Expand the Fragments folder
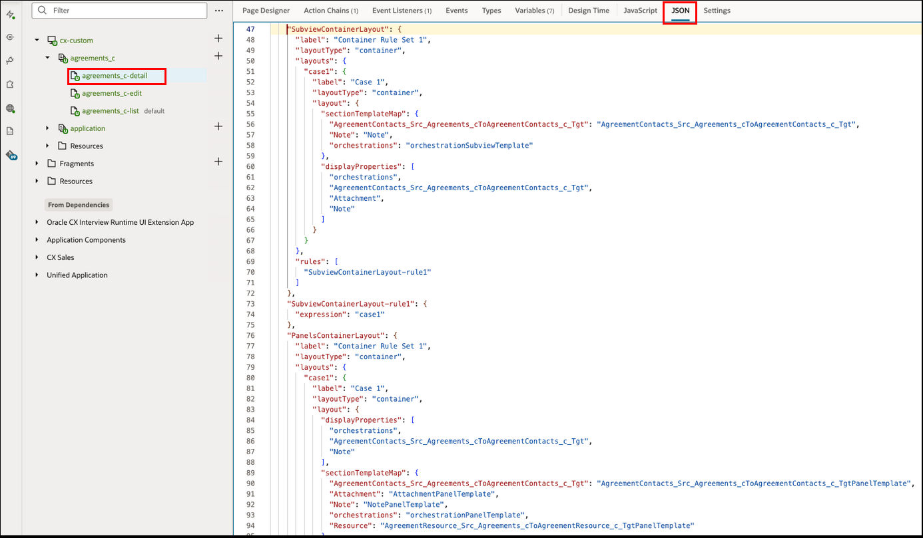The width and height of the screenshot is (923, 538). click(x=36, y=163)
